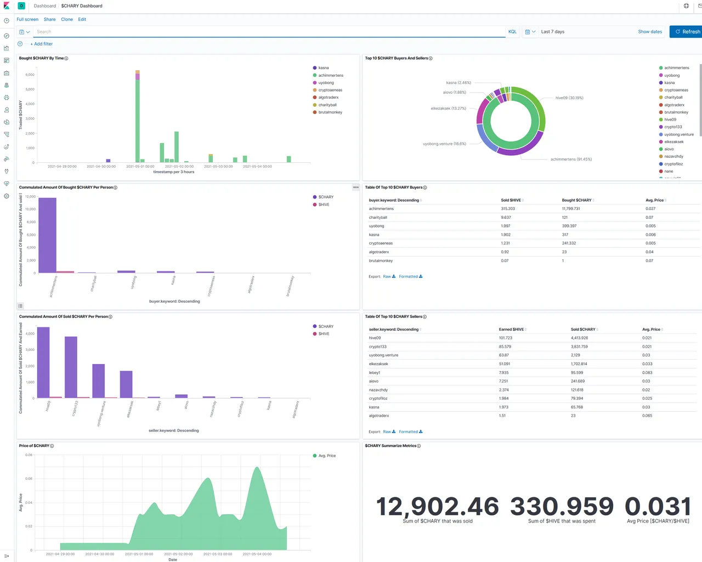The image size is (702, 562).
Task: Open the help menu icon in header
Action: tap(686, 6)
